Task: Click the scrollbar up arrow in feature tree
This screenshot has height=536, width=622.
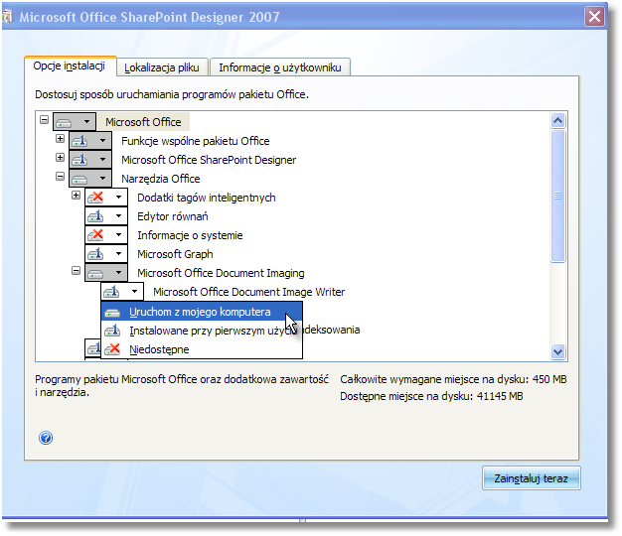Action: pyautogui.click(x=557, y=120)
